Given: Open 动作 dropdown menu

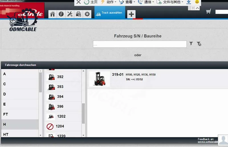Looking at the screenshot, I should tap(109, 2).
